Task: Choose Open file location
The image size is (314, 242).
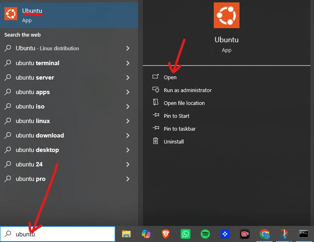Action: coord(184,103)
